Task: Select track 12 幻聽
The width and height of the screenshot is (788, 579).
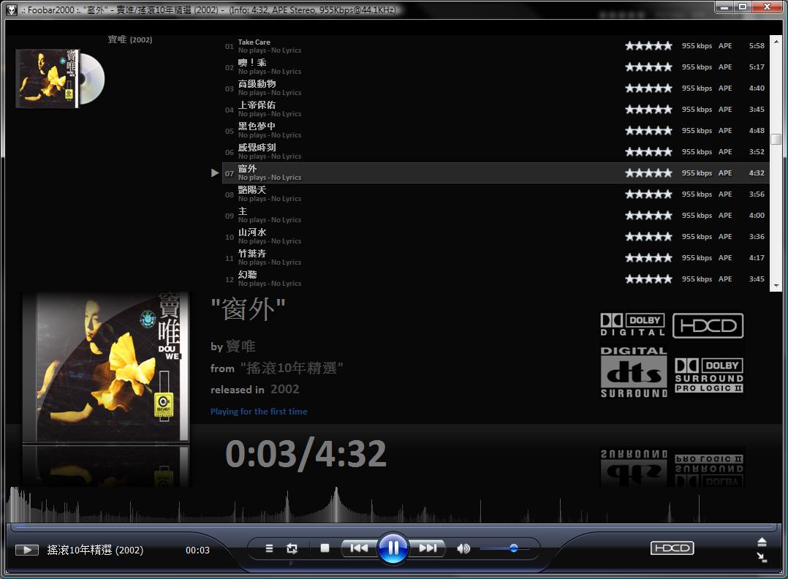Action: point(495,279)
